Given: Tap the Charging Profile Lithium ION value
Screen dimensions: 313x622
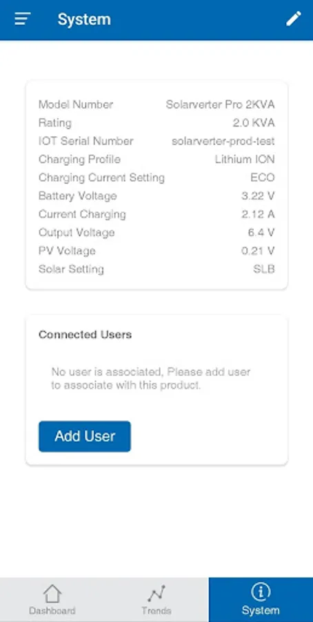Looking at the screenshot, I should (245, 160).
